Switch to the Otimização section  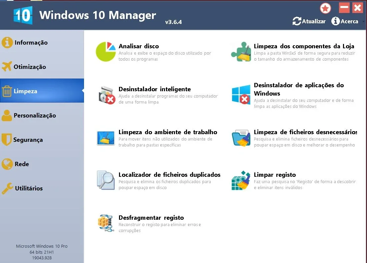(42, 67)
